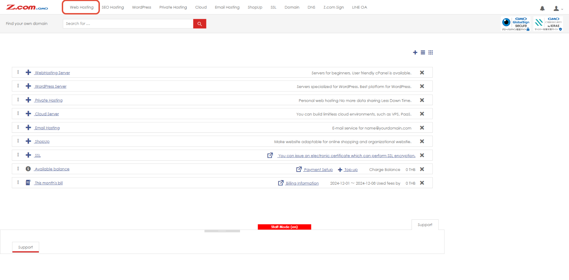The height and width of the screenshot is (280, 569).
Task: Click the Staff Mode (en) banner
Action: click(284, 227)
